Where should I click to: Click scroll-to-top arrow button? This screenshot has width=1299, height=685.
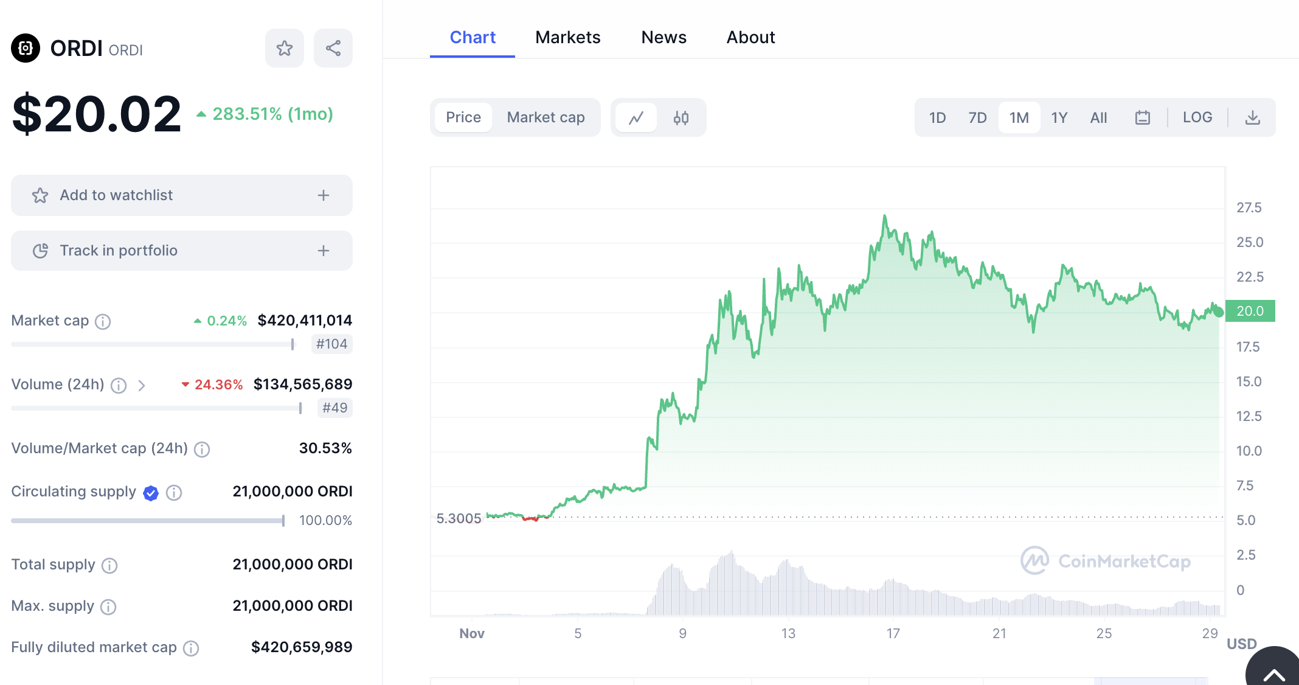1273,673
